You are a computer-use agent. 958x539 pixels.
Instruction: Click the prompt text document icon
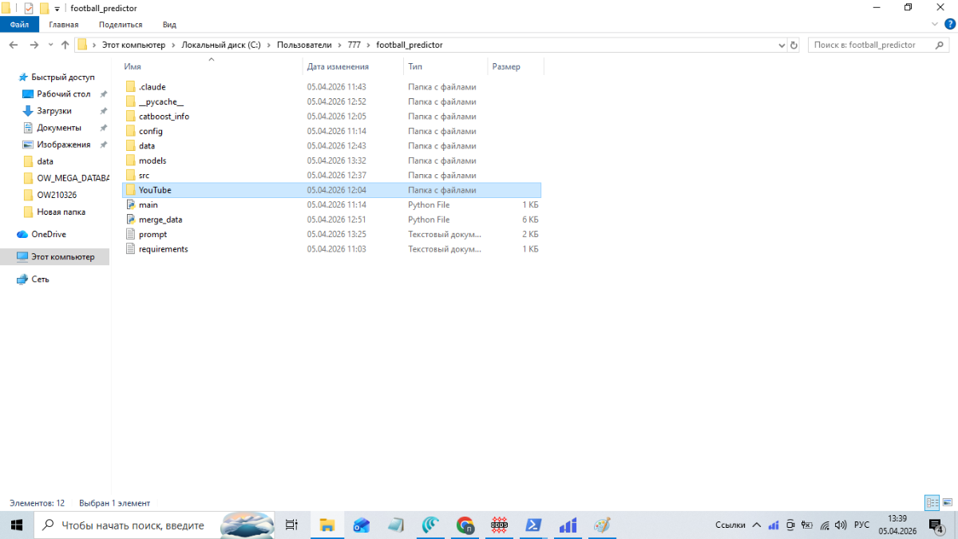(131, 235)
